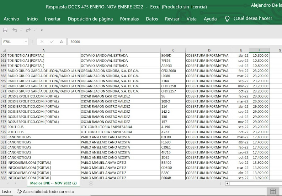
Task: Open the Inicio ribbon tab
Action: click(32, 19)
